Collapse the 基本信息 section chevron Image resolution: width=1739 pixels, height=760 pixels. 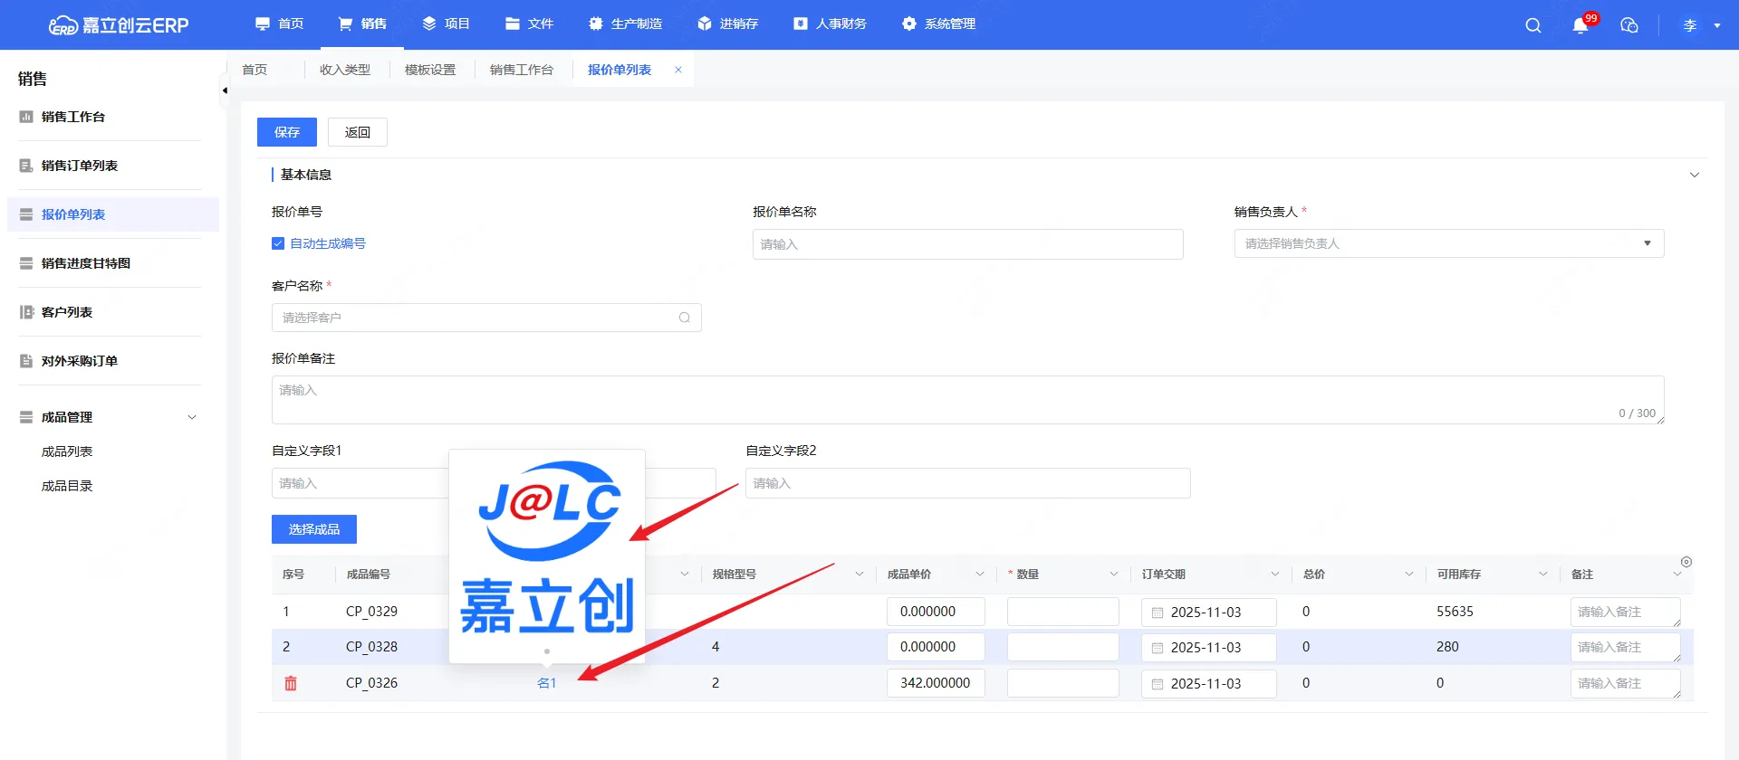point(1694,175)
